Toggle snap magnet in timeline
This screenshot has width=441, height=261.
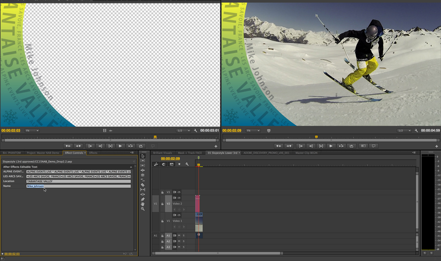(164, 164)
